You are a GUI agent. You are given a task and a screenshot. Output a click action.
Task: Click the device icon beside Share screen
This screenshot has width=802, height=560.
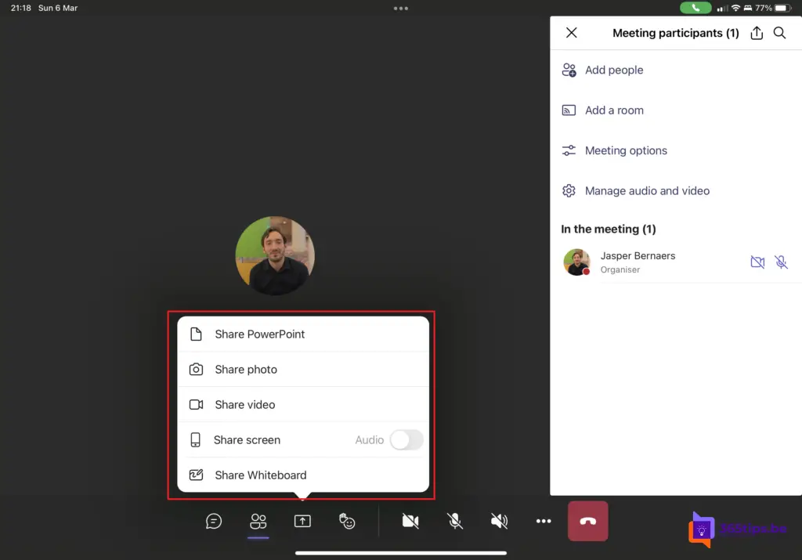pyautogui.click(x=195, y=440)
